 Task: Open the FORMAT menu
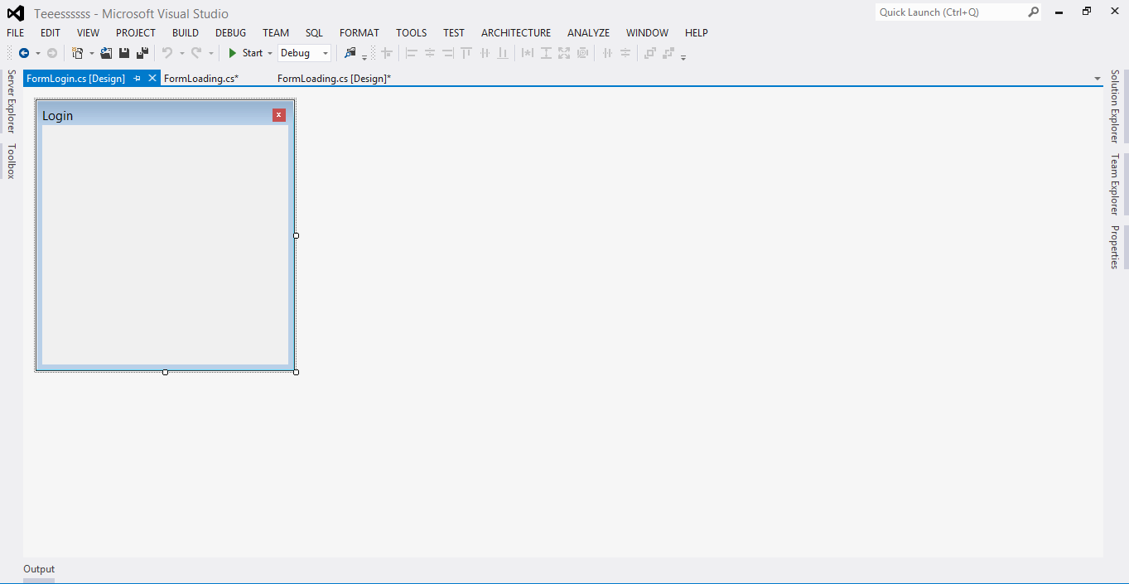point(359,32)
